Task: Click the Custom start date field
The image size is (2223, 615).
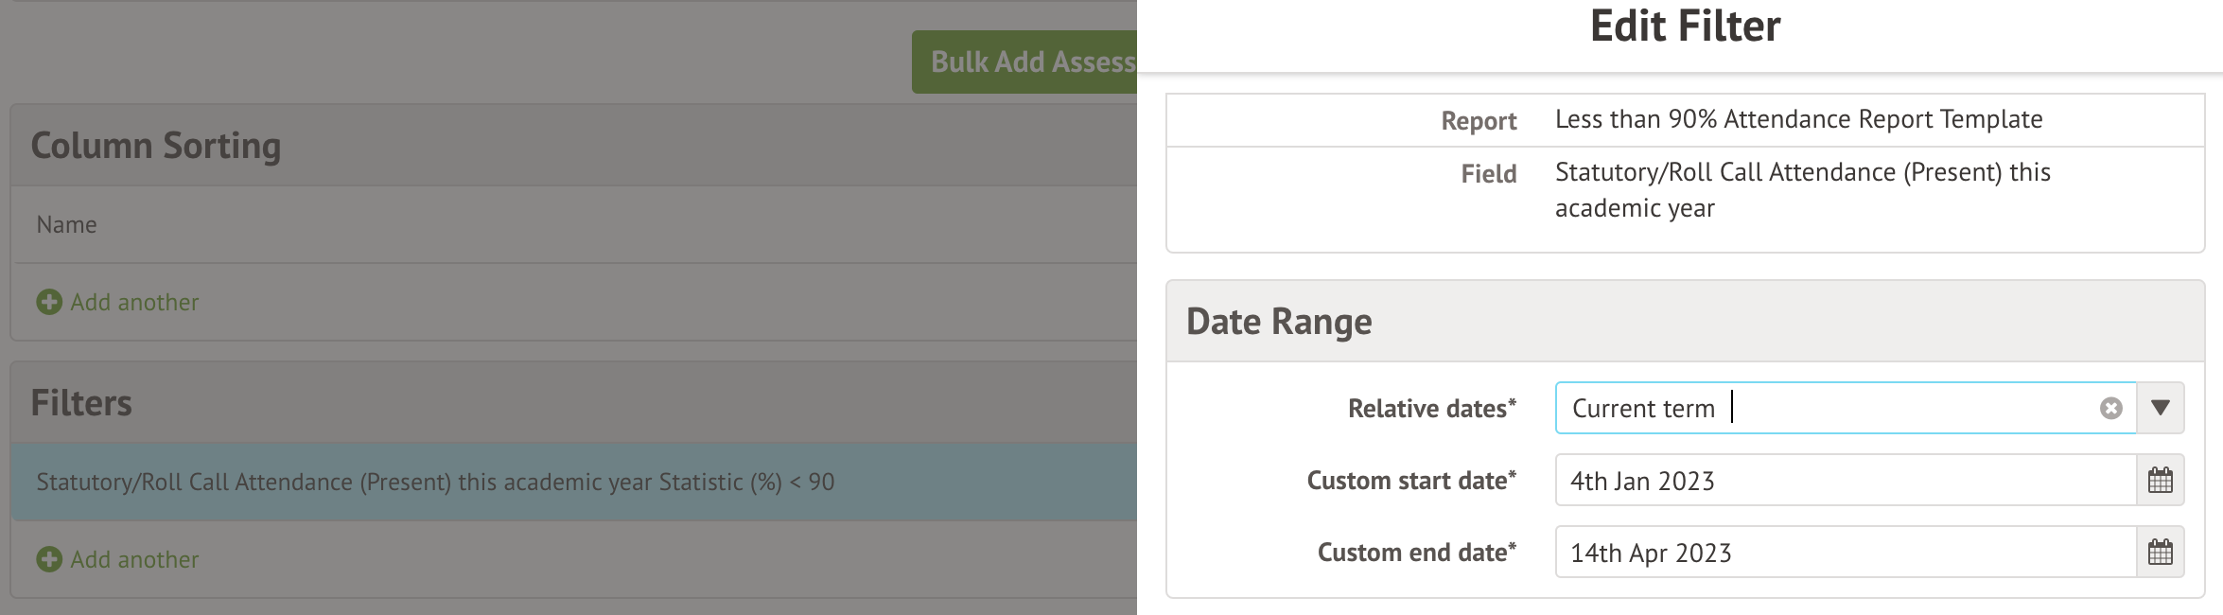Action: tap(1845, 481)
